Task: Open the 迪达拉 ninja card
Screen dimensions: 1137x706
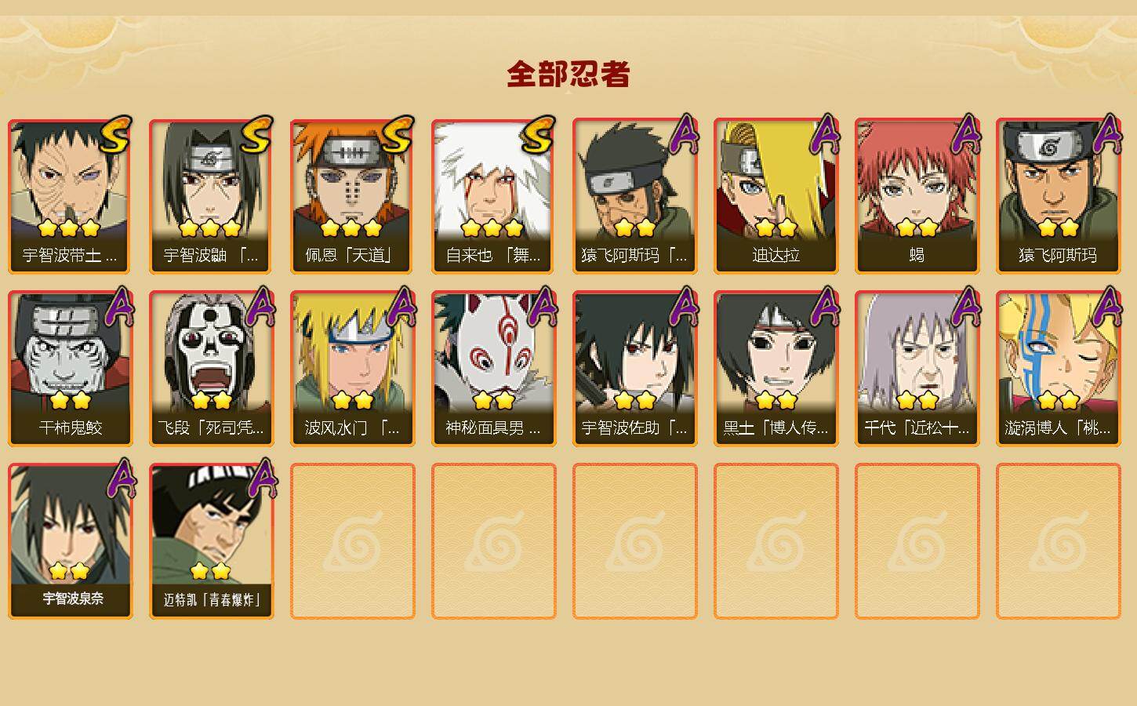Action: click(x=776, y=196)
